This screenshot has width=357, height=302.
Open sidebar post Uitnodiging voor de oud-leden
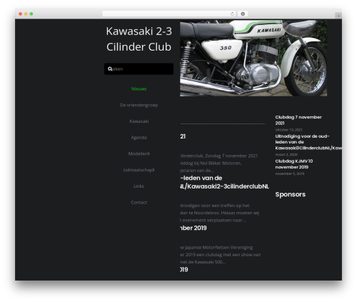[308, 142]
